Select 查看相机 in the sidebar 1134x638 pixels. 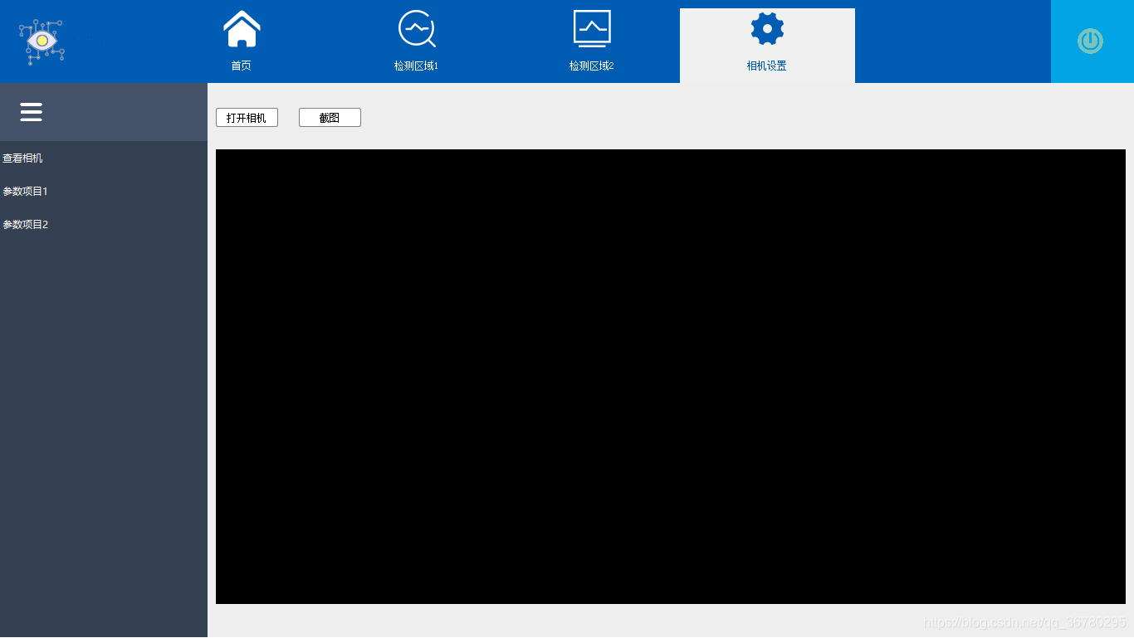click(22, 158)
